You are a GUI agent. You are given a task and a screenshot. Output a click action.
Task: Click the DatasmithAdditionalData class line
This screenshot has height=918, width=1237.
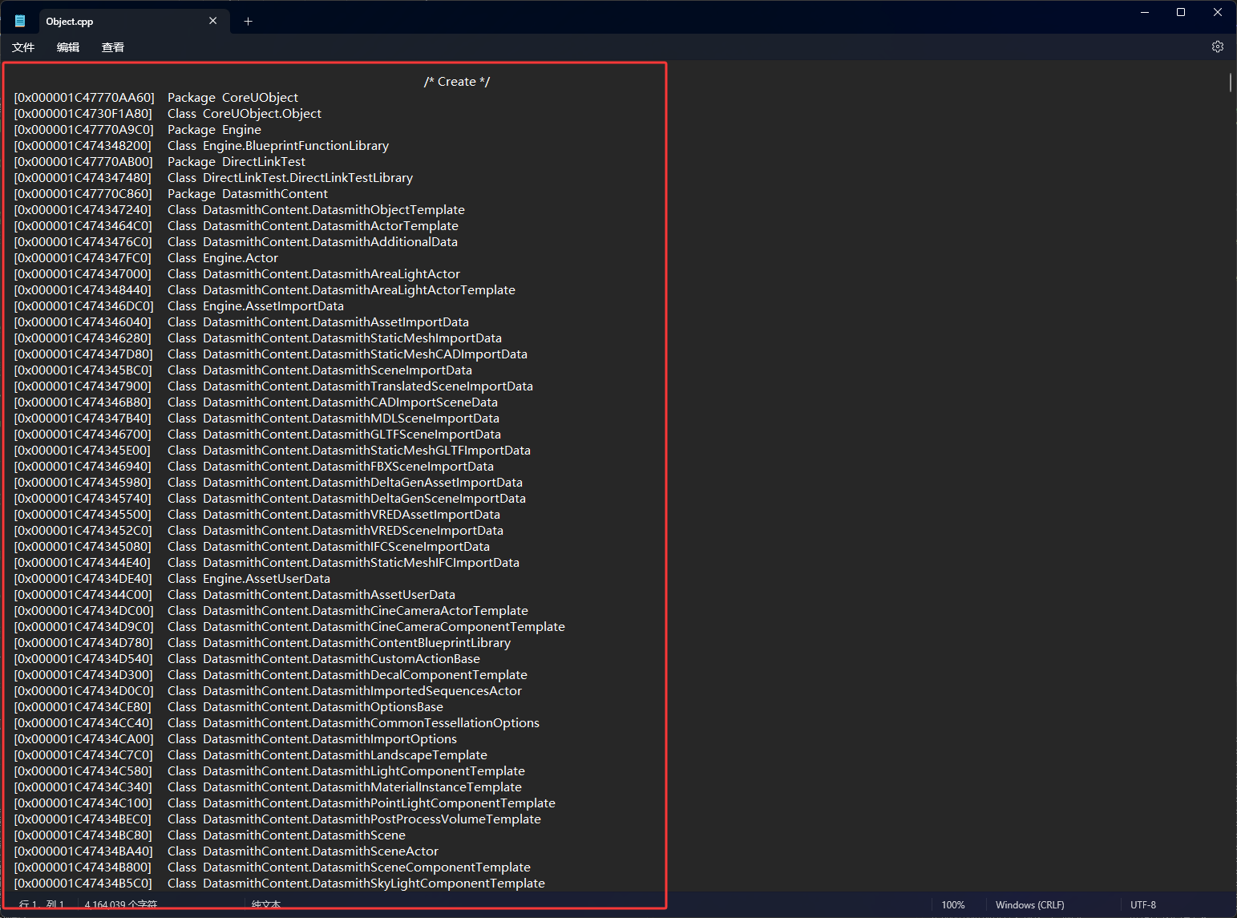(236, 242)
